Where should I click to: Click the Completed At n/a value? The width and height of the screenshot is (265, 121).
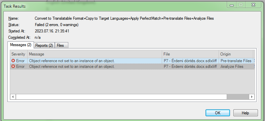(38, 37)
